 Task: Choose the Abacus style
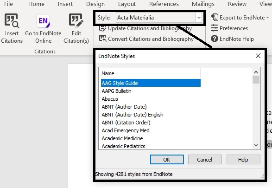pos(151,99)
